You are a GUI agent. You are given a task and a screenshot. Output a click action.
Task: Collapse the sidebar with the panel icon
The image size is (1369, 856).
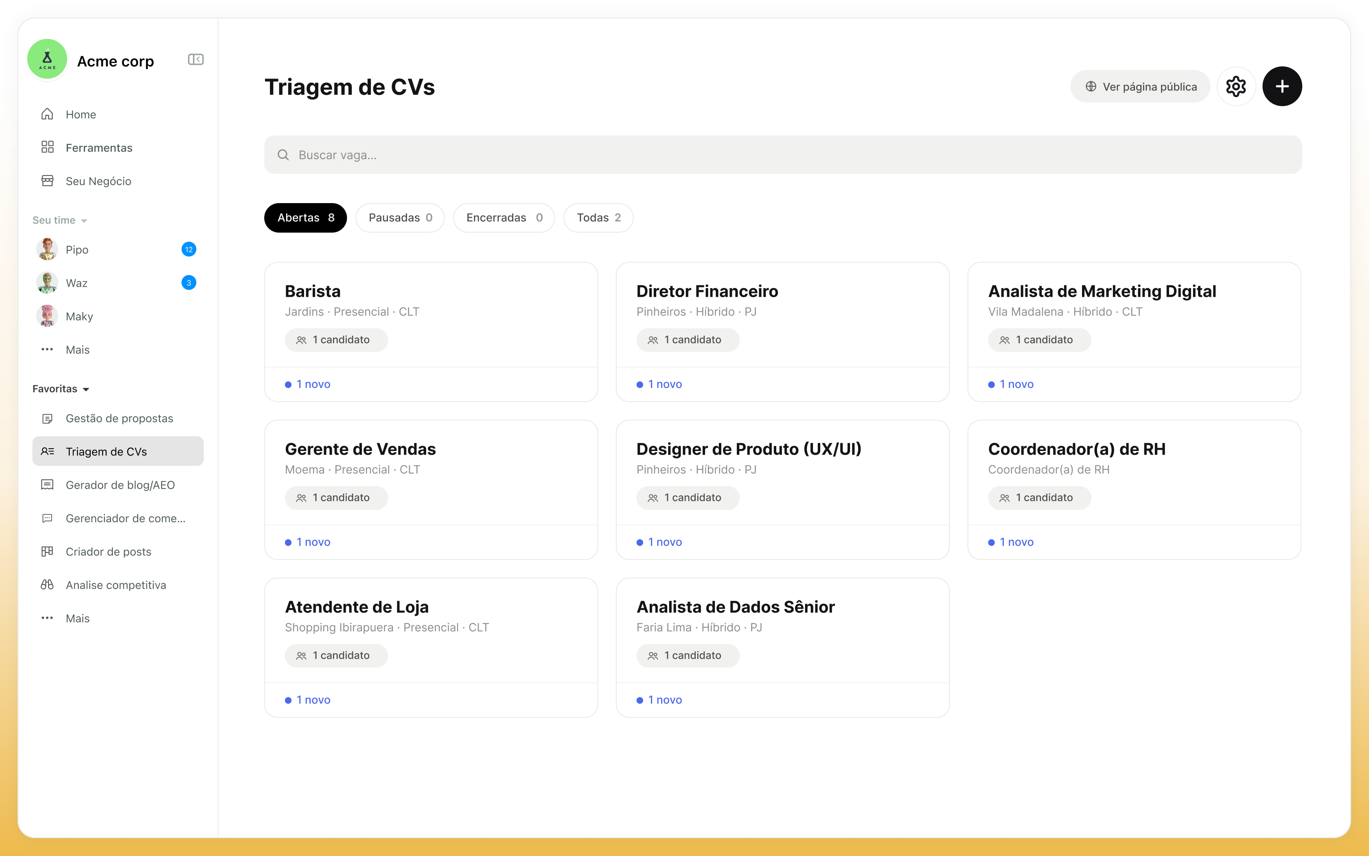click(x=195, y=59)
